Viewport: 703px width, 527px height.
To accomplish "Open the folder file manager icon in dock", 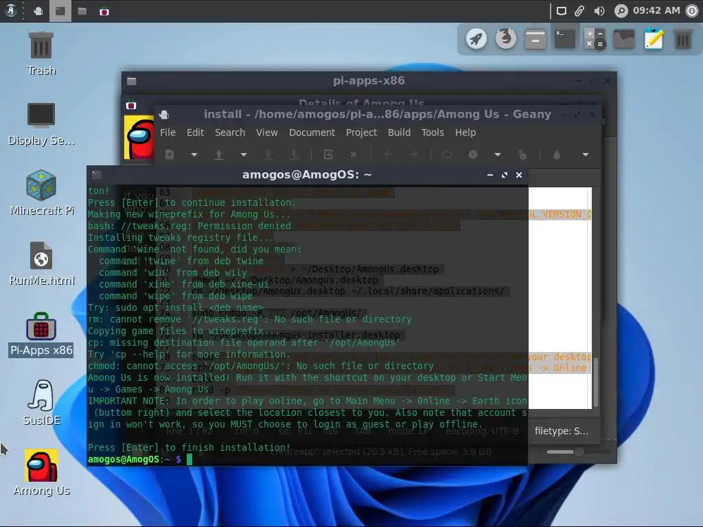I will click(624, 39).
